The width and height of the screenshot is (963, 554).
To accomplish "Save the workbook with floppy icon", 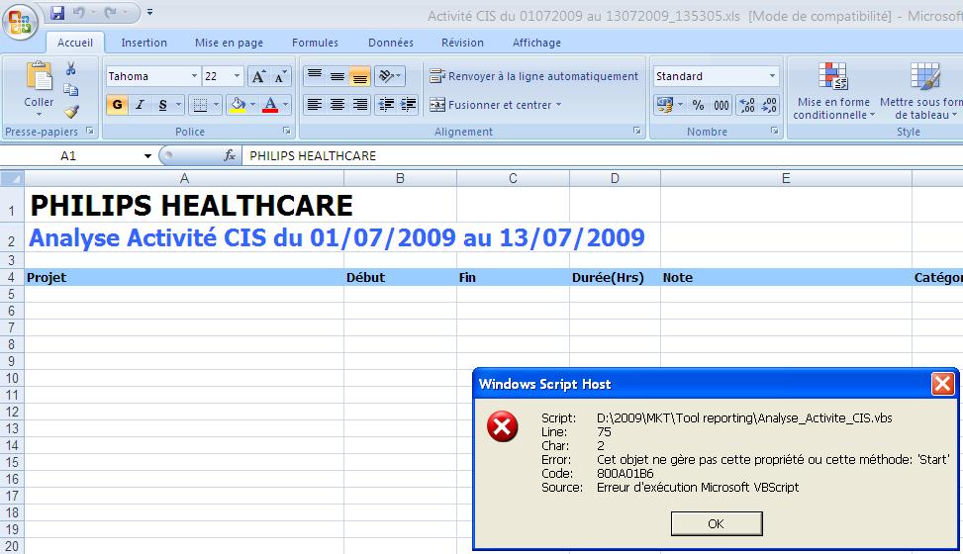I will (57, 12).
